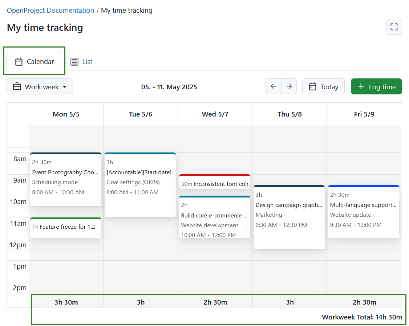Toggle fullscreen mode icon

[394, 27]
